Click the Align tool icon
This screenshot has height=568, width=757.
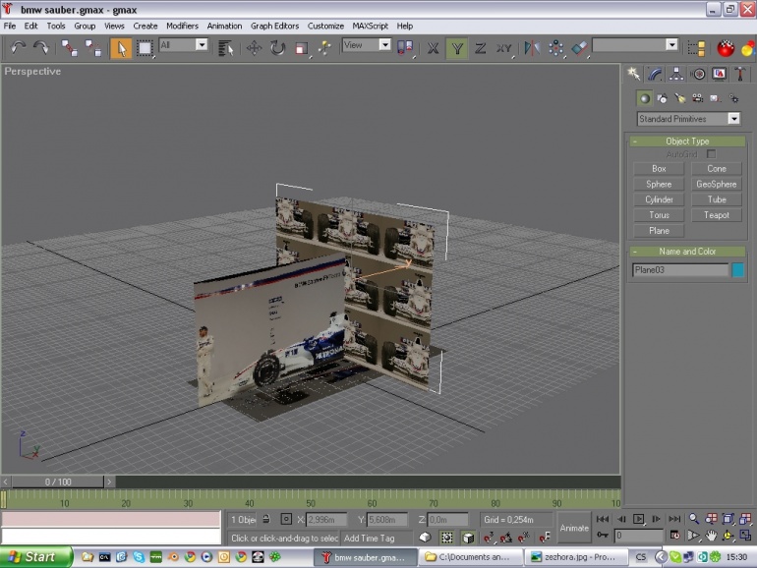pos(579,48)
